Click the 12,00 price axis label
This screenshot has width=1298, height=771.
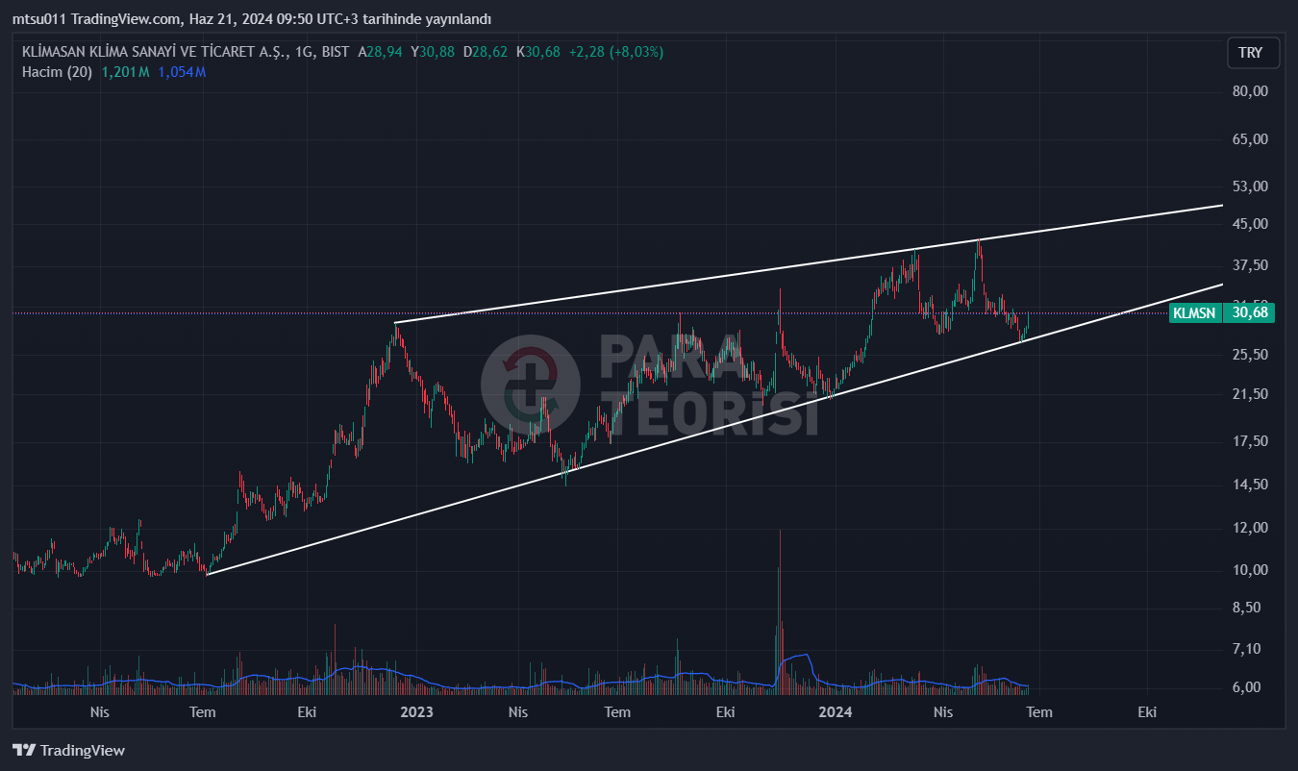1250,528
